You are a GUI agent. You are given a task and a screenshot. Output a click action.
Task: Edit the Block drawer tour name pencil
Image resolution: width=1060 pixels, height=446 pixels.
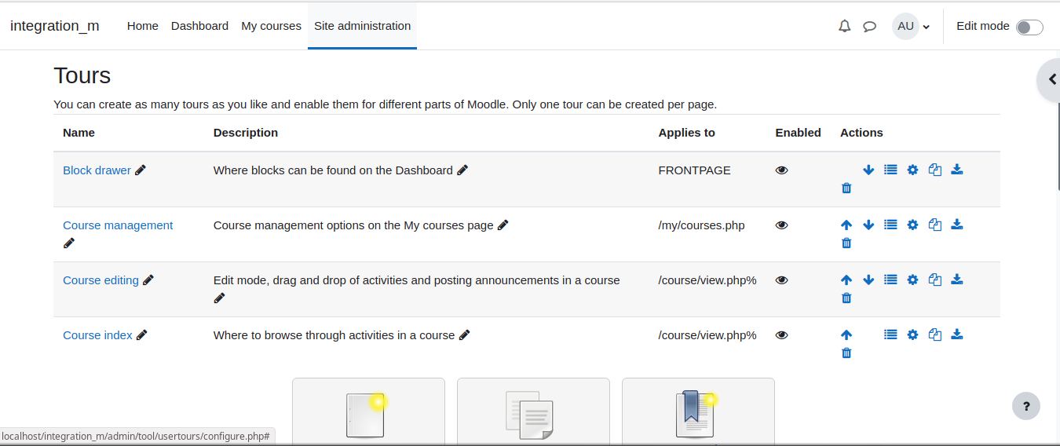click(x=141, y=170)
